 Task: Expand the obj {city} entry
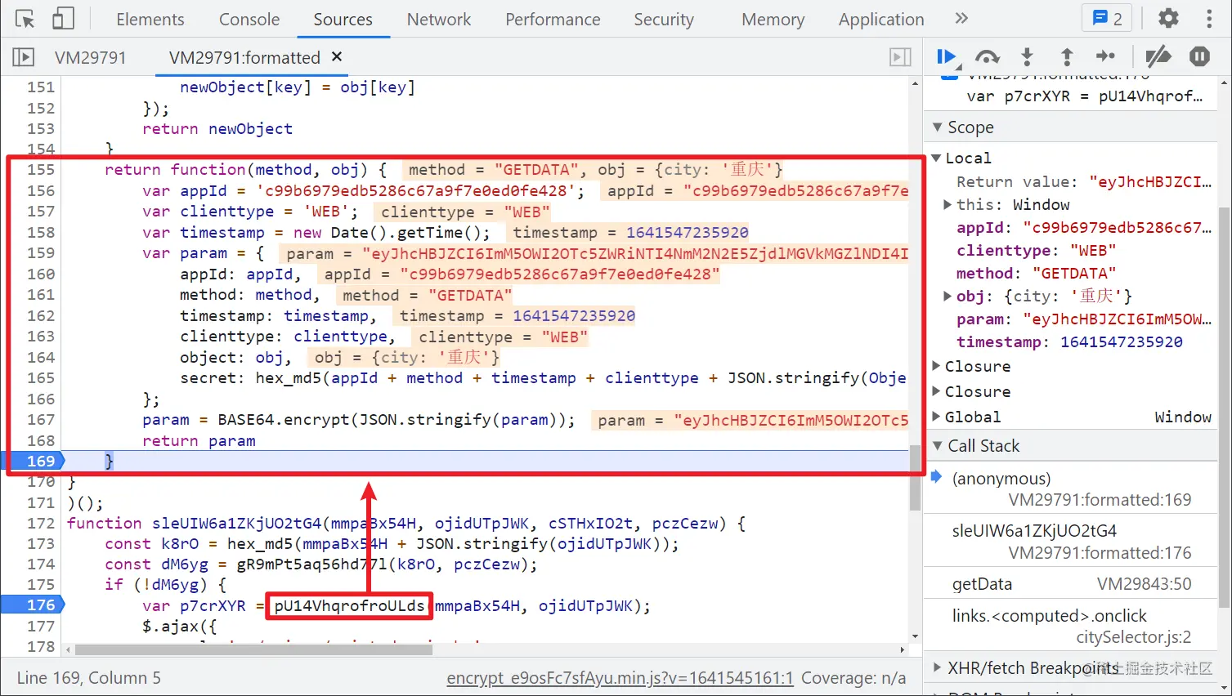pos(948,296)
